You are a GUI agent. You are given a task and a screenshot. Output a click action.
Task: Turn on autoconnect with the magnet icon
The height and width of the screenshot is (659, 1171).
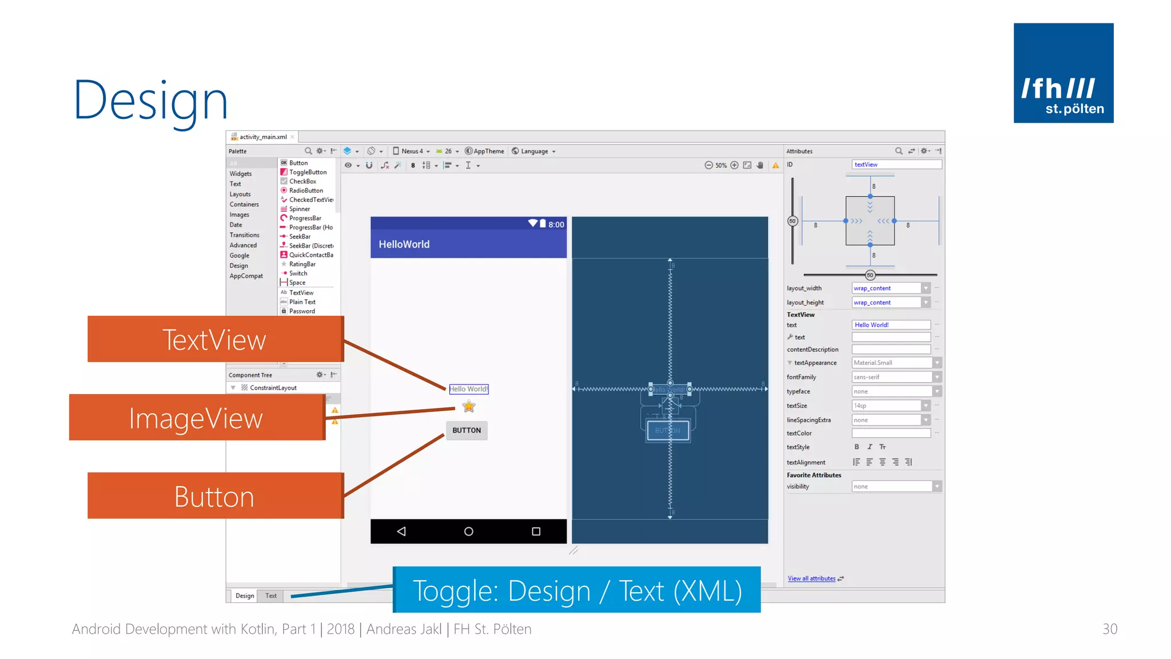coord(369,165)
